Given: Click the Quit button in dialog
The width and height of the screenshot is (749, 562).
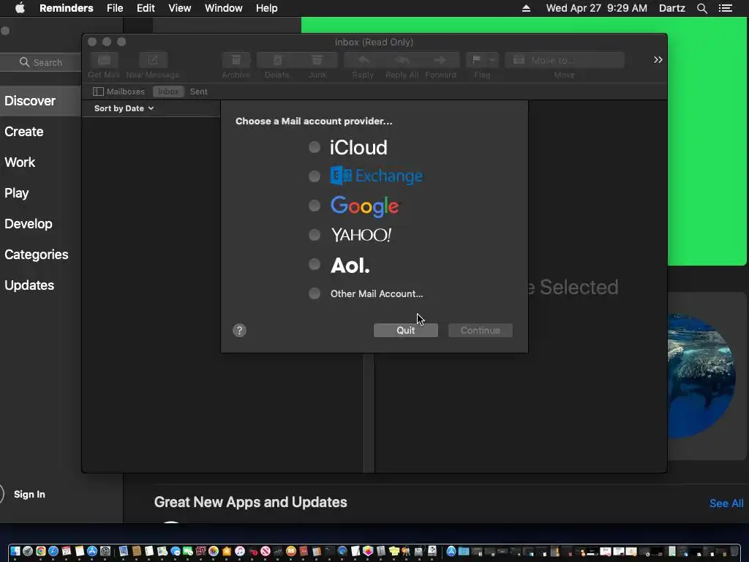Looking at the screenshot, I should point(405,330).
